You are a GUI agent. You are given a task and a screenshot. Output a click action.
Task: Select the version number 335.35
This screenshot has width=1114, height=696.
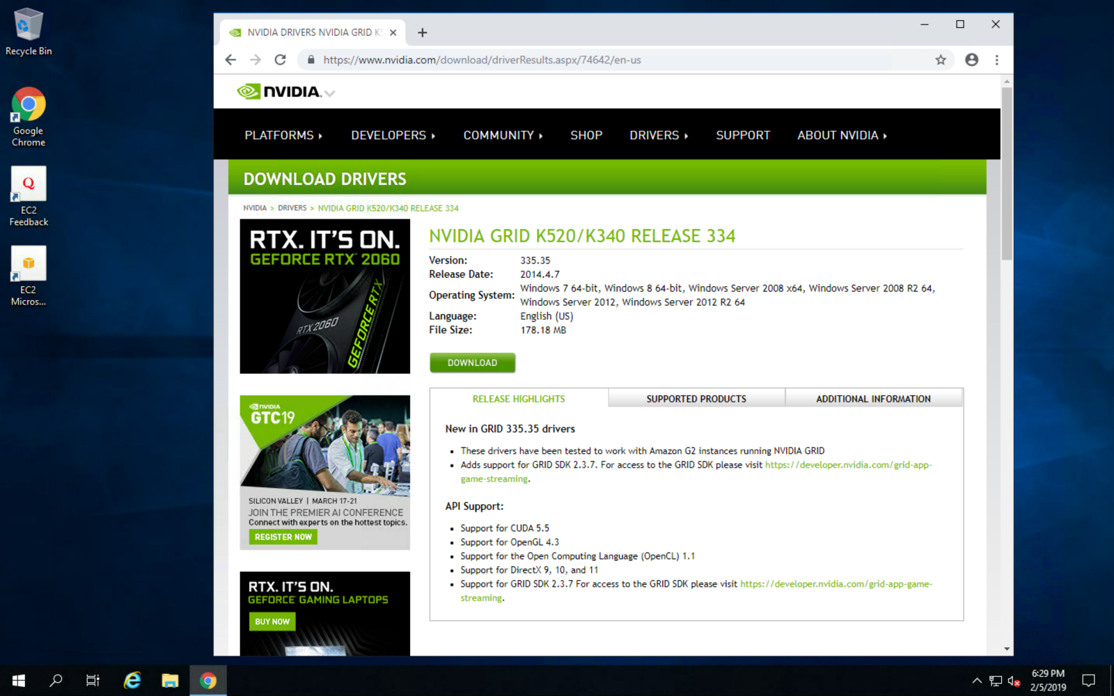point(535,260)
